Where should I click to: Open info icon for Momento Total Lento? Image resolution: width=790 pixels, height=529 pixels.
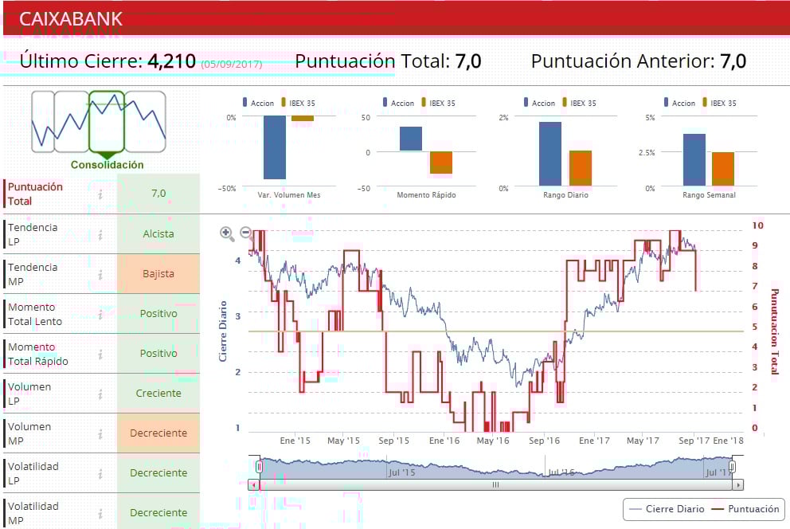click(100, 314)
